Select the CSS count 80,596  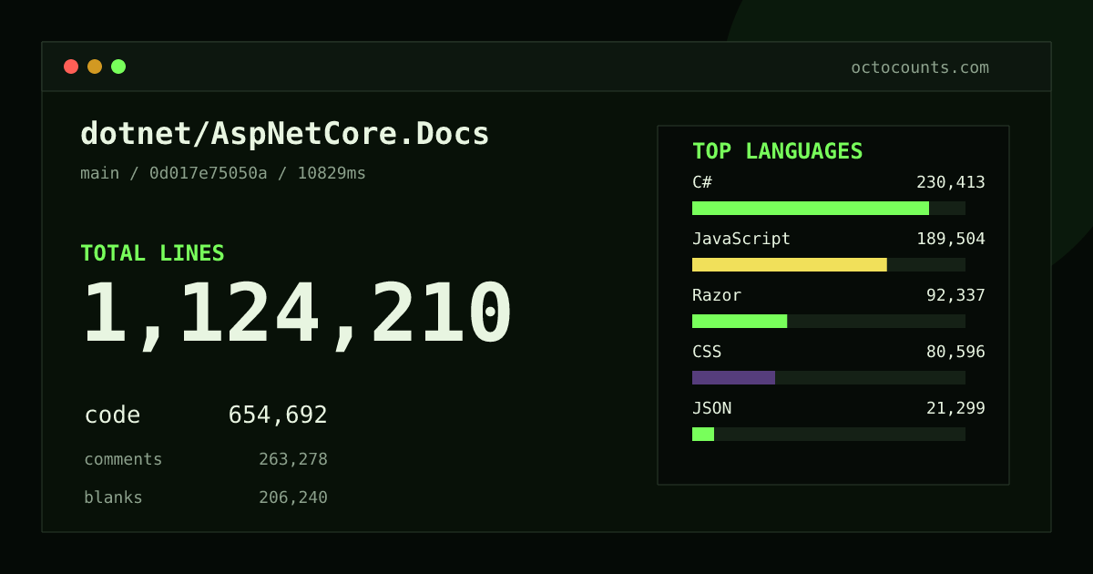pyautogui.click(x=955, y=352)
